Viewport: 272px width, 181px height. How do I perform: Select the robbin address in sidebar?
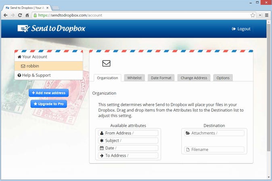coord(49,66)
